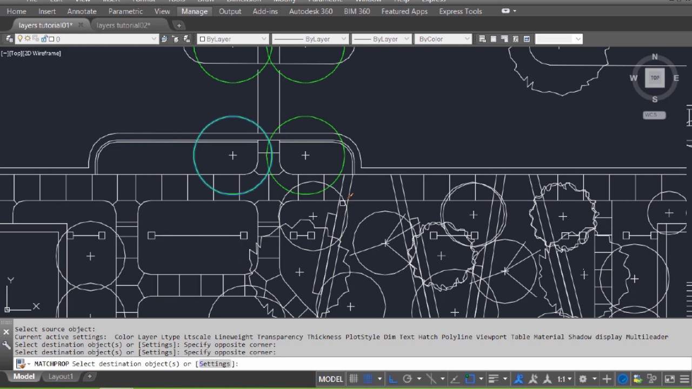Screen dimensions: 692x389
Task: Toggle isometric drafting in status bar
Action: 431,379
